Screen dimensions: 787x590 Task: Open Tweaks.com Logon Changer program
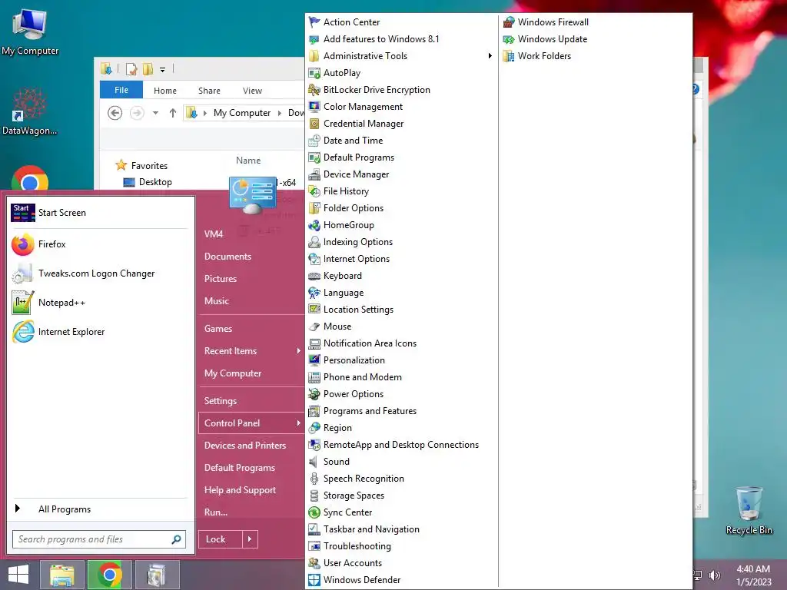(x=101, y=273)
